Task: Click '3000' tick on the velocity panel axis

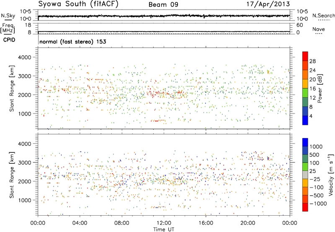Action: tap(25, 162)
